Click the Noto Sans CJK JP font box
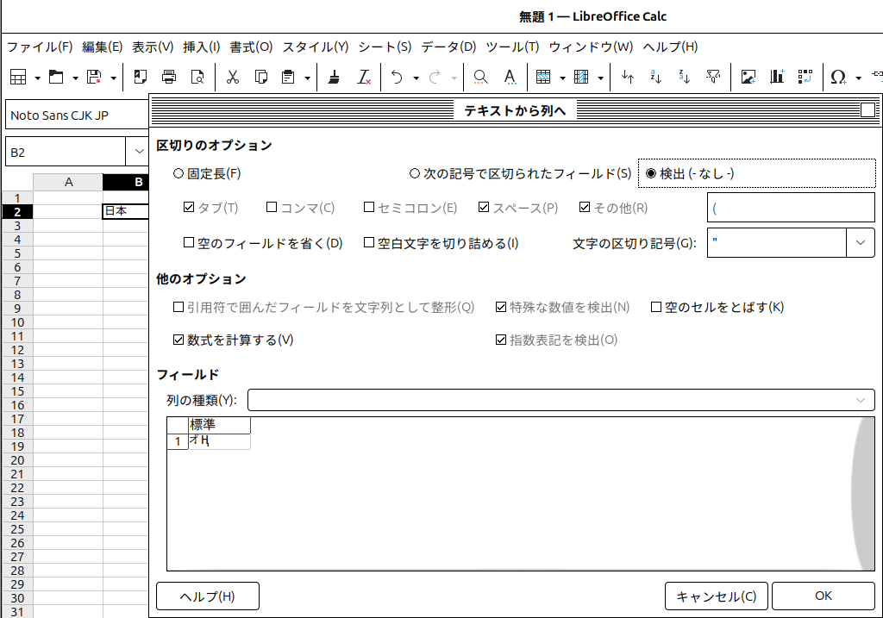The image size is (883, 618). click(78, 115)
